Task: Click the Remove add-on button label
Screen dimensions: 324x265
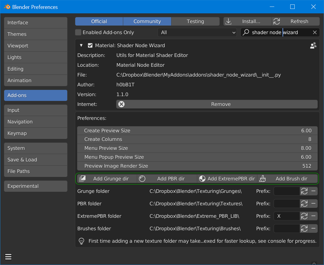Action: point(221,104)
